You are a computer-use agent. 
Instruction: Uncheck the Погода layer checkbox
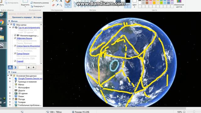coord(13,99)
